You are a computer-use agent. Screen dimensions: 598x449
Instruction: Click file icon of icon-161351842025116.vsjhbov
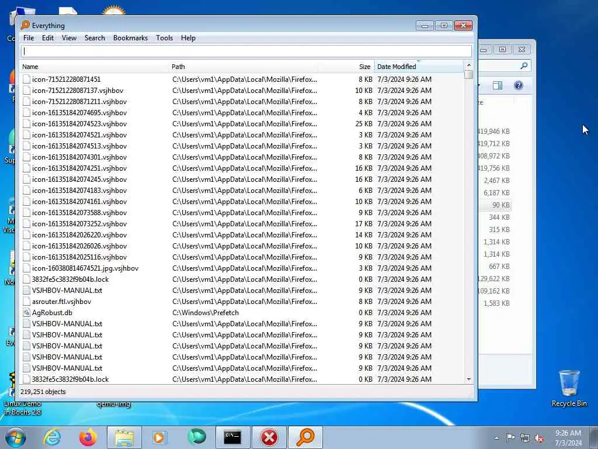[26, 257]
